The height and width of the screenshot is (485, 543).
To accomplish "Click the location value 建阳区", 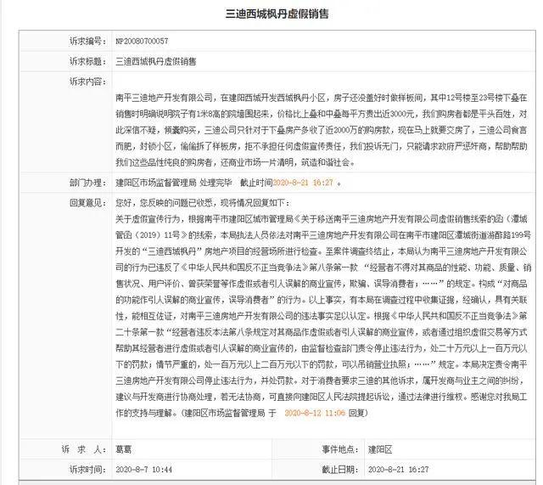I will pyautogui.click(x=380, y=449).
